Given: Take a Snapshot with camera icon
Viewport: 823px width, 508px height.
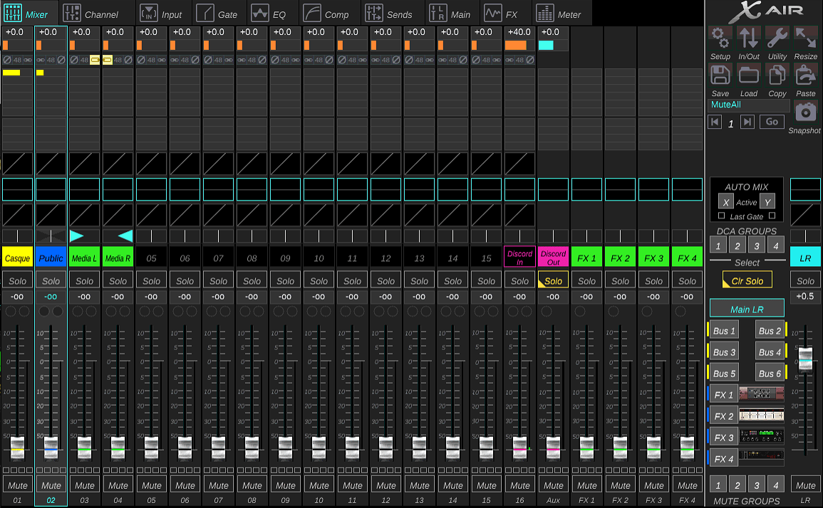Looking at the screenshot, I should 805,112.
